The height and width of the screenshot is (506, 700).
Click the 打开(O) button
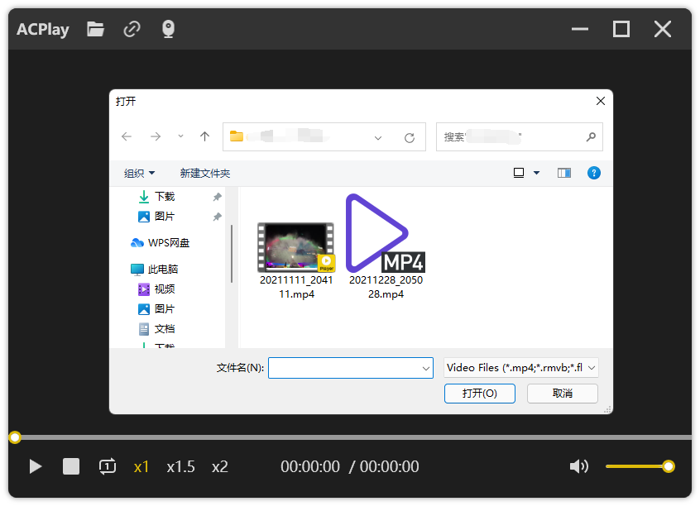pos(480,394)
